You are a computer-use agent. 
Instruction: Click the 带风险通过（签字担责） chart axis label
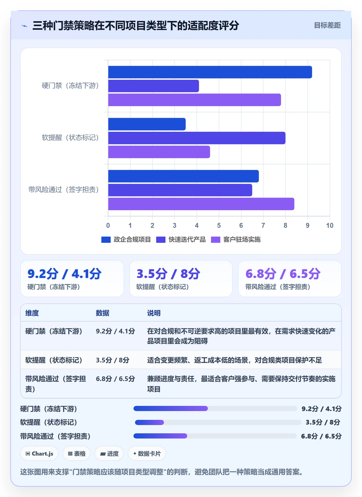pyautogui.click(x=63, y=190)
